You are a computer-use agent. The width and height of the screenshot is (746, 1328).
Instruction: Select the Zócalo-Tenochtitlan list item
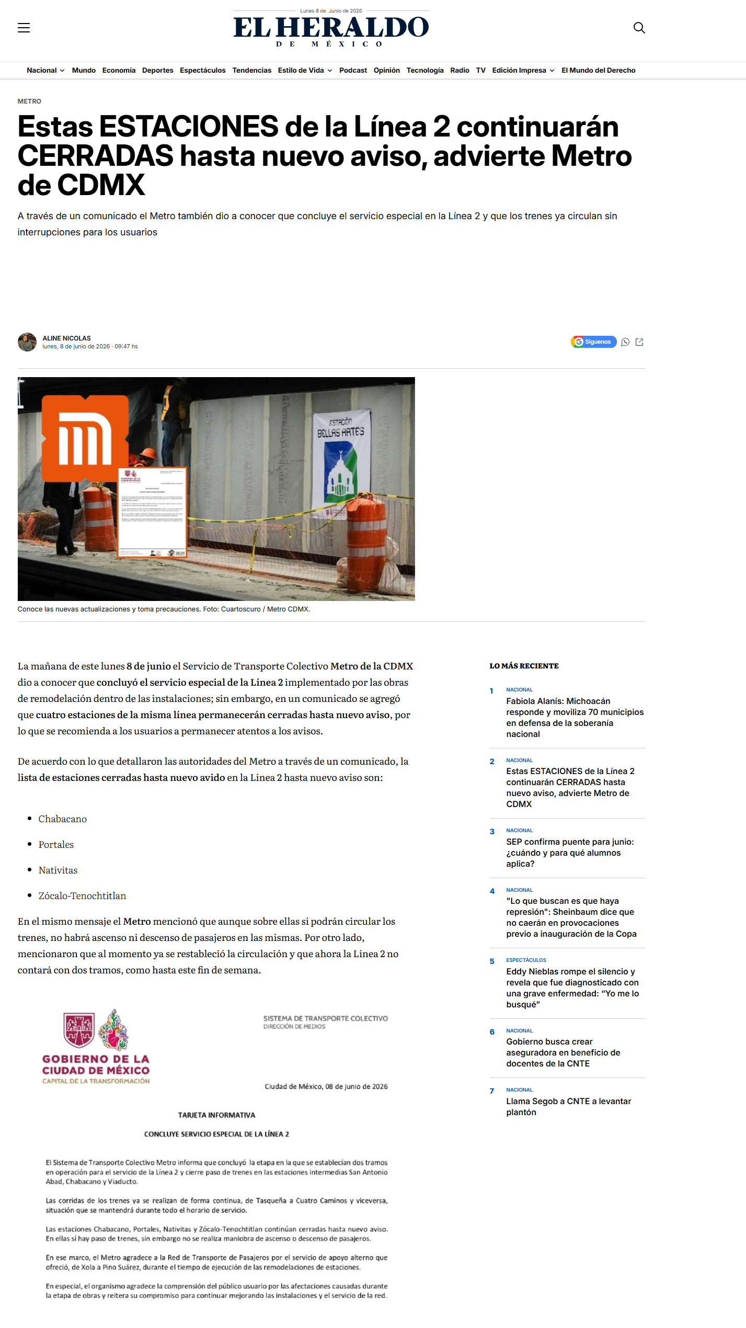pyautogui.click(x=82, y=896)
